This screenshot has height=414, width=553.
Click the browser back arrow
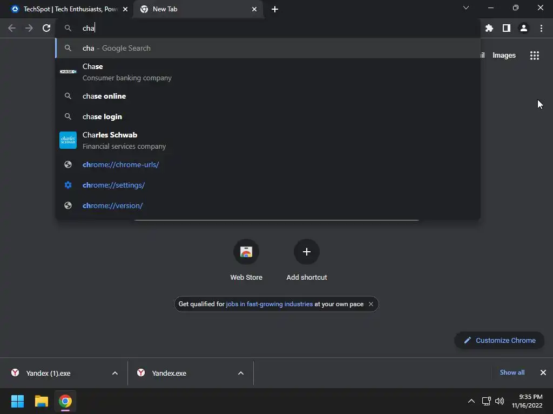(x=12, y=28)
